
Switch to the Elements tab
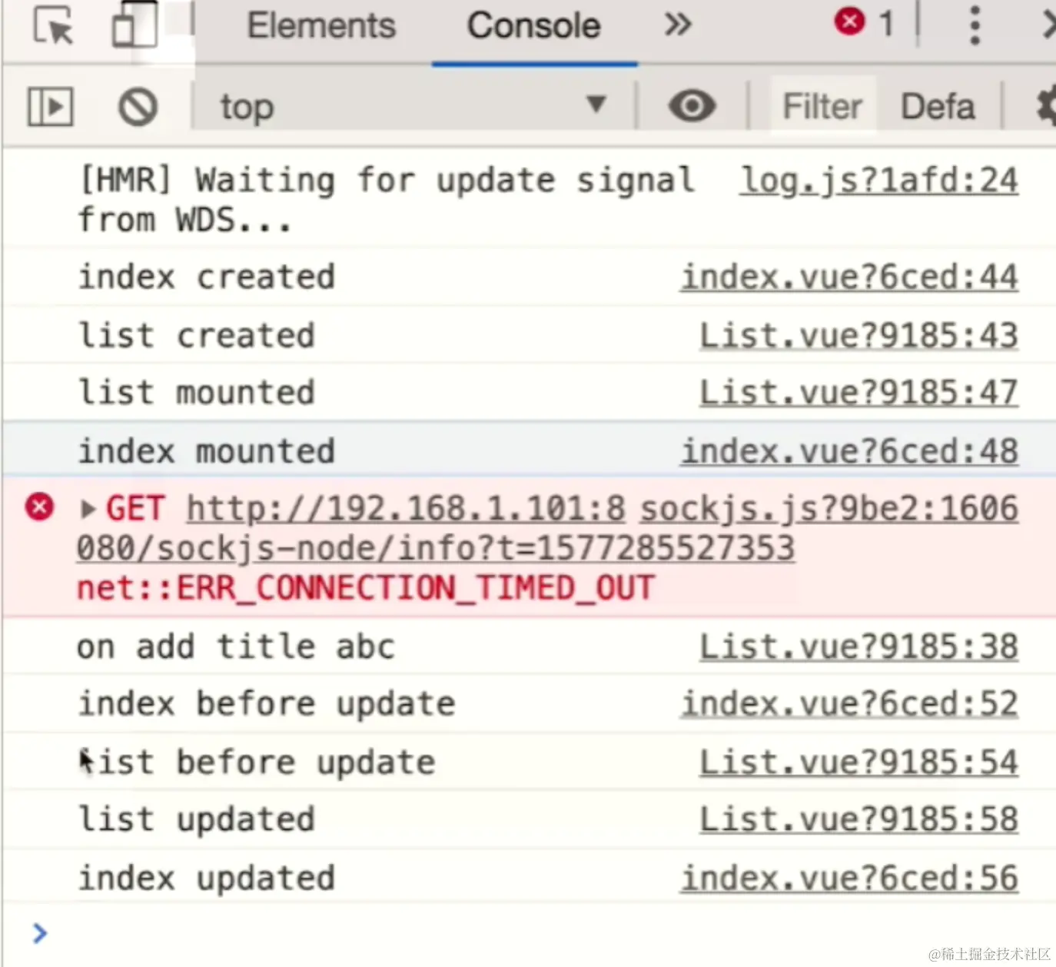click(x=321, y=26)
